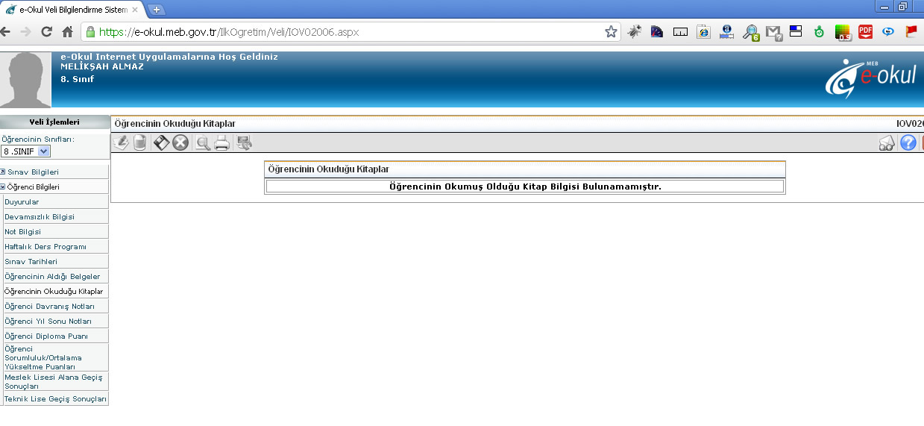Reload the page with the refresh button
The image size is (924, 426).
point(46,31)
